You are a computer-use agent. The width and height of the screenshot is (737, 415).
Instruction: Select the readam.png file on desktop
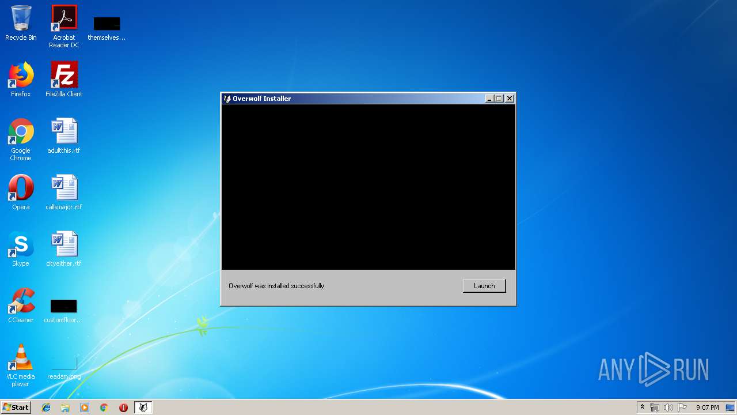click(64, 368)
